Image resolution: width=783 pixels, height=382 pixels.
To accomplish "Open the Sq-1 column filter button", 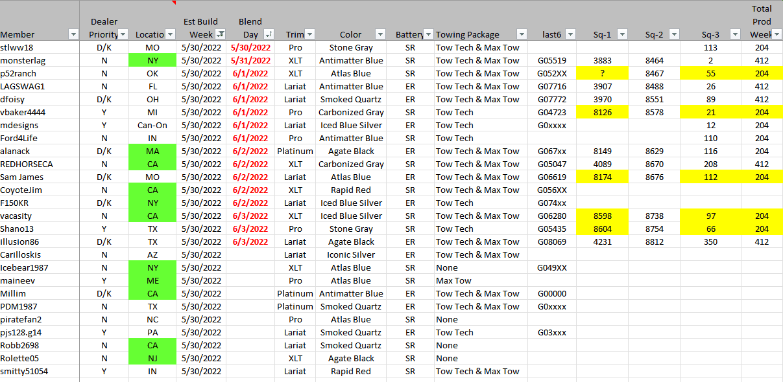I will pos(623,34).
